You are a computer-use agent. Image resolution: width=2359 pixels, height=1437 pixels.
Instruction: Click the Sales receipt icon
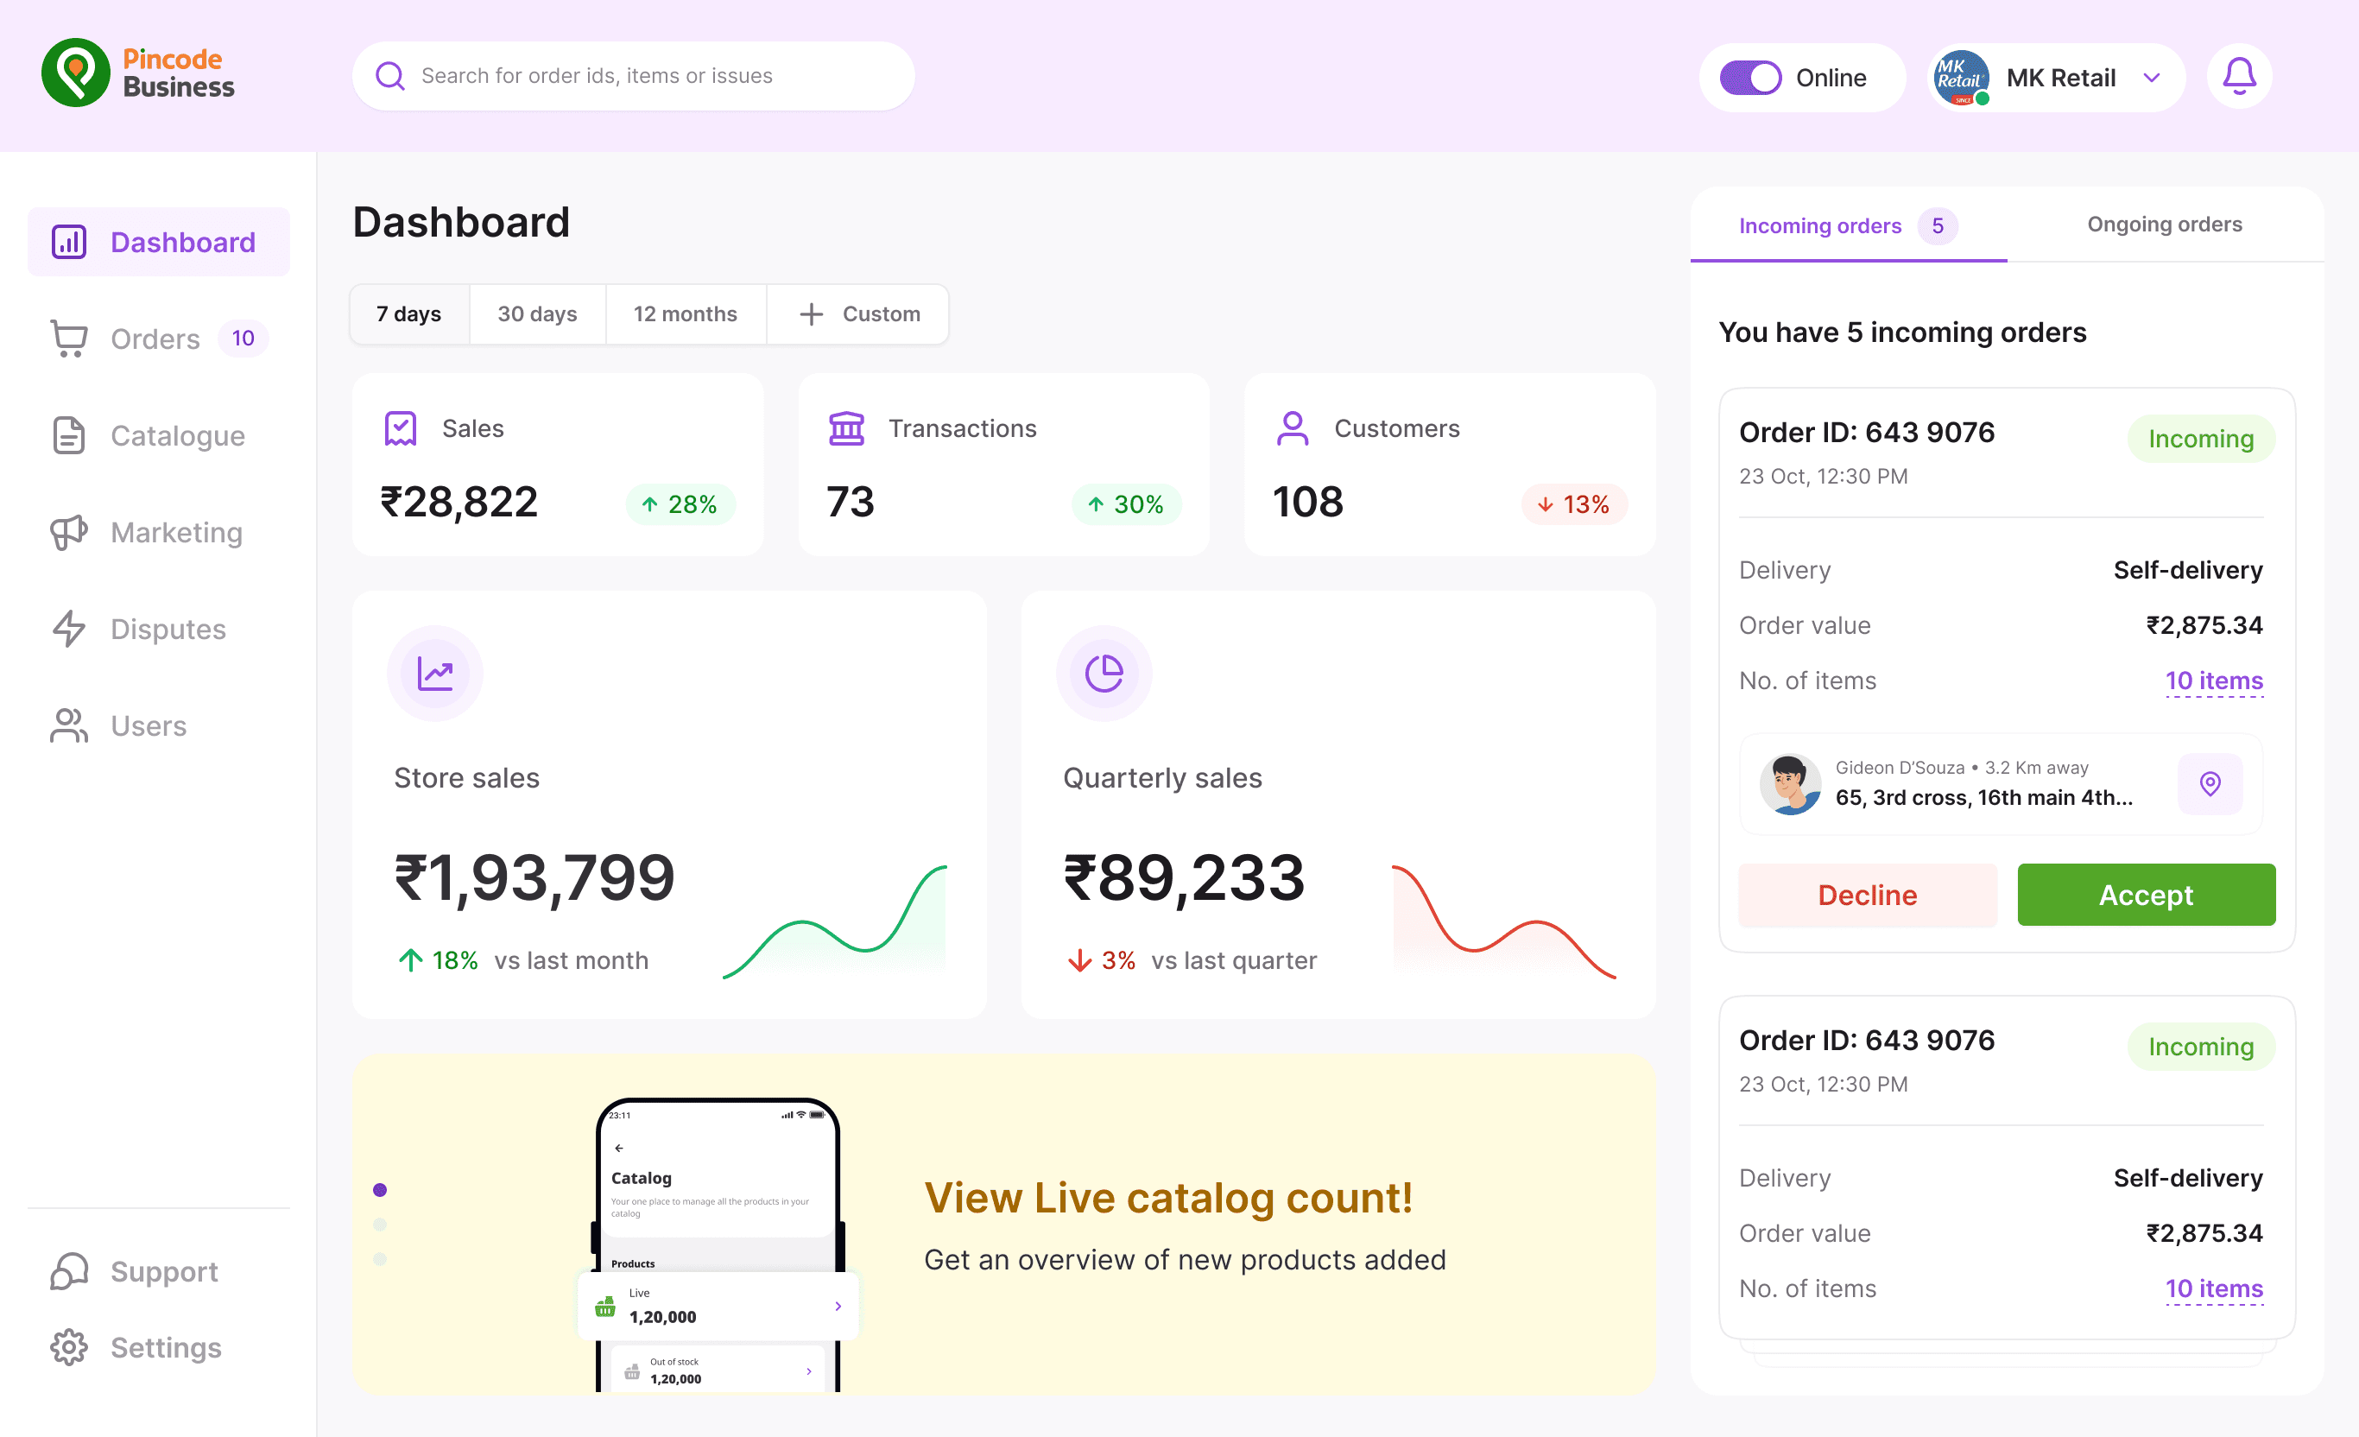400,428
